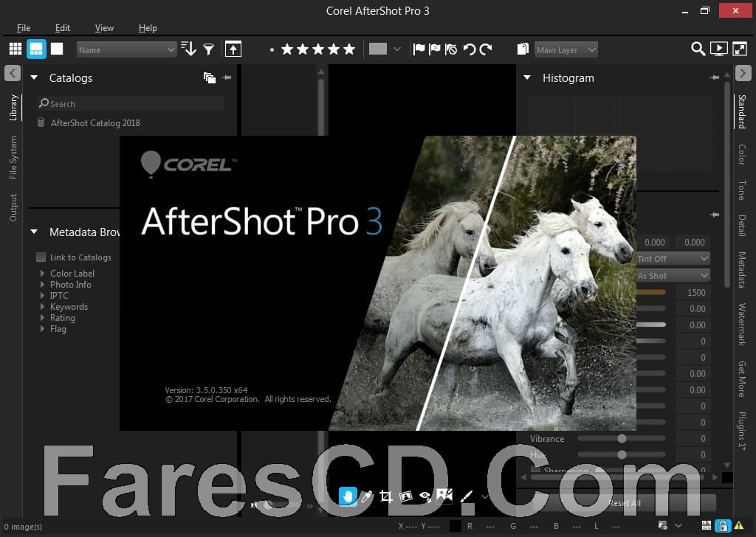Viewport: 756px width, 537px height.
Task: Open the Watermark tools tab
Action: (x=741, y=324)
